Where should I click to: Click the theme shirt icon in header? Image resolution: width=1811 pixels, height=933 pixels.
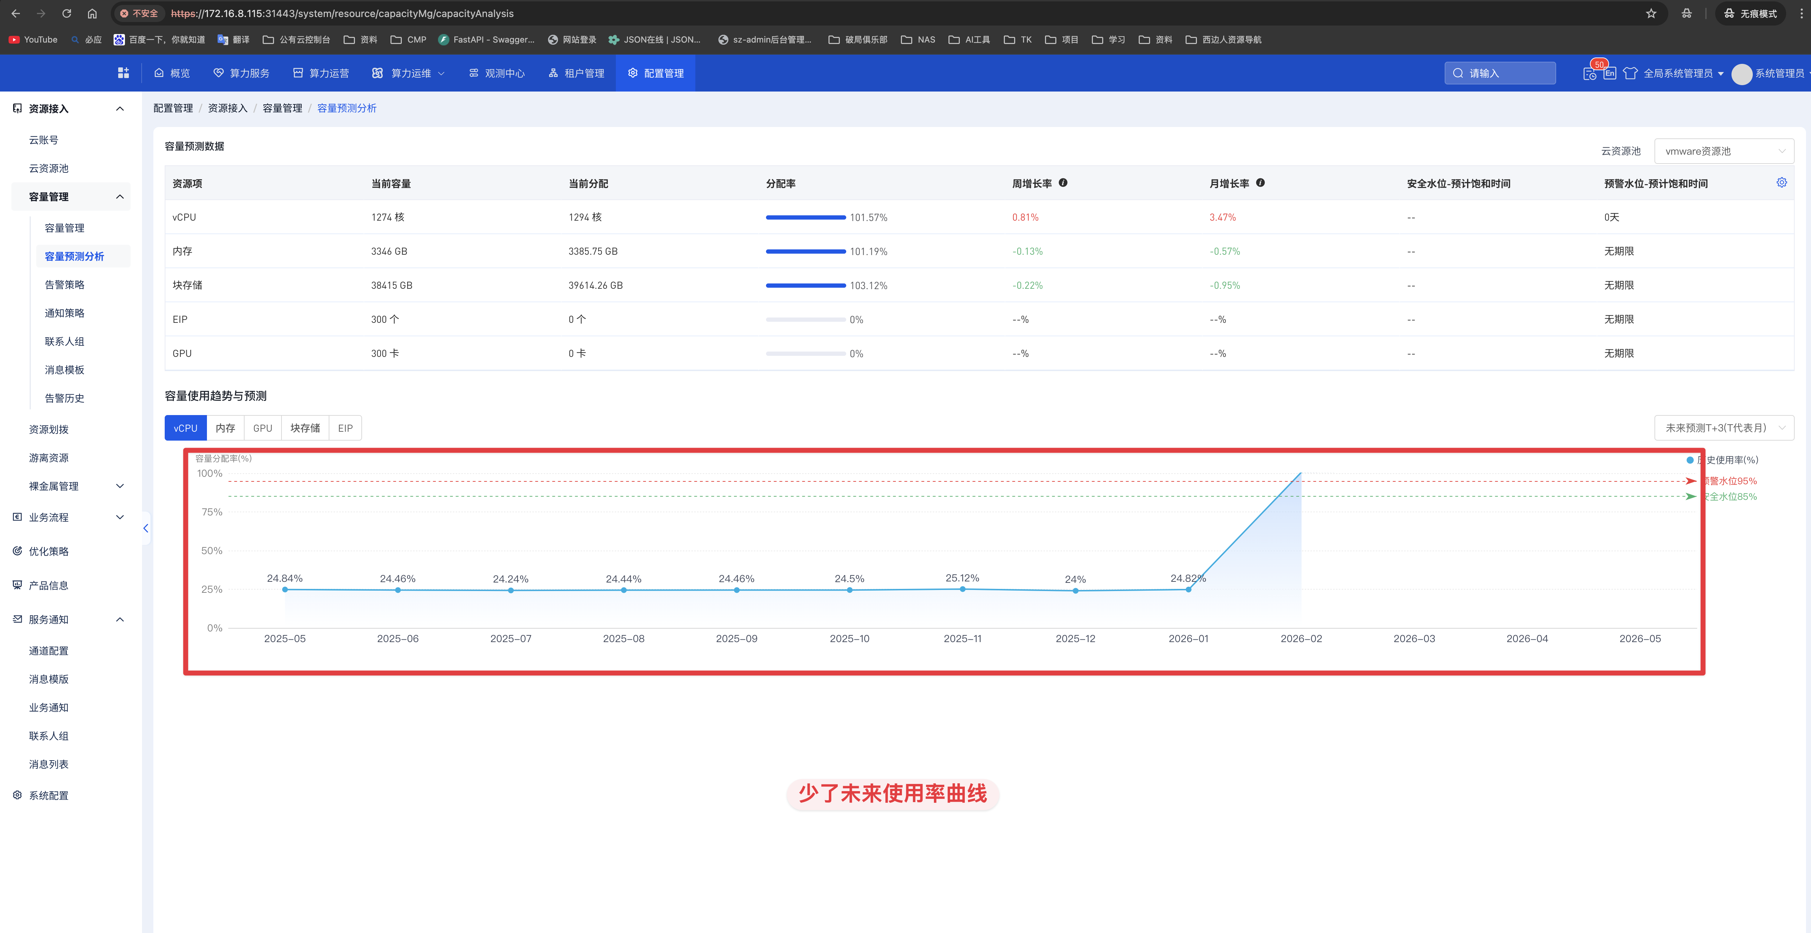coord(1630,73)
